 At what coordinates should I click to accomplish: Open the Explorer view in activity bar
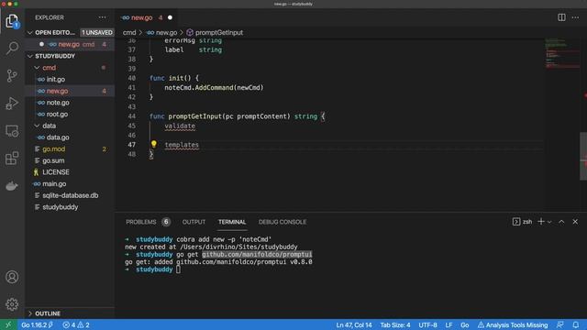12,21
